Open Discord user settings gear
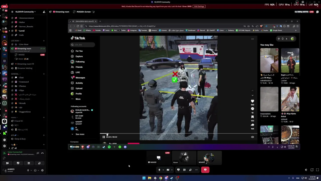The width and height of the screenshot is (321, 181). [x=42, y=170]
